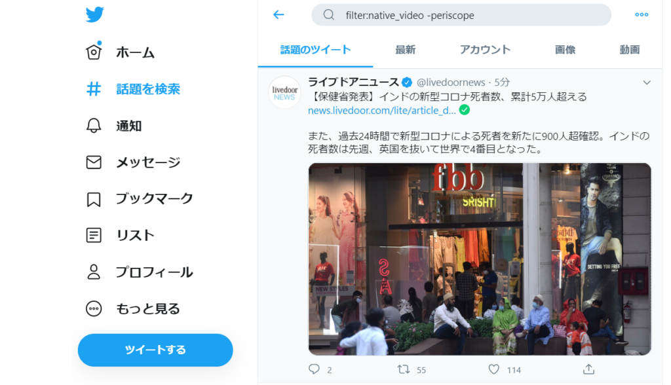Switch to the 動画 tab
This screenshot has height=385, width=671.
pos(630,50)
